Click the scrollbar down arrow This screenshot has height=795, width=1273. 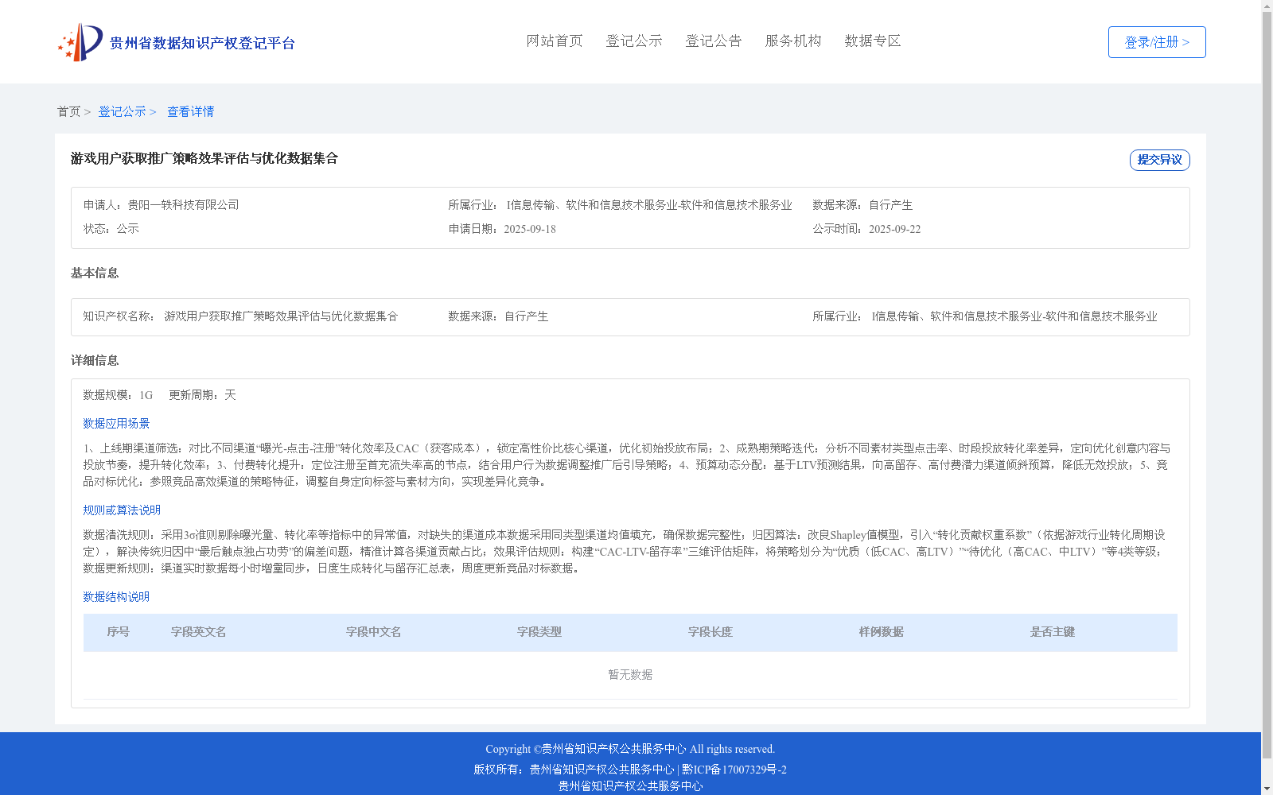point(1267,789)
